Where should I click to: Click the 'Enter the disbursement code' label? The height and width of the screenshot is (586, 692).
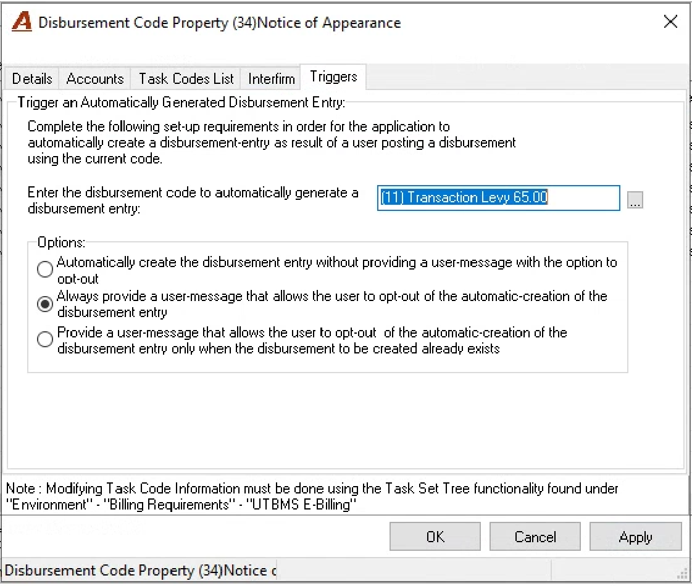pyautogui.click(x=193, y=200)
